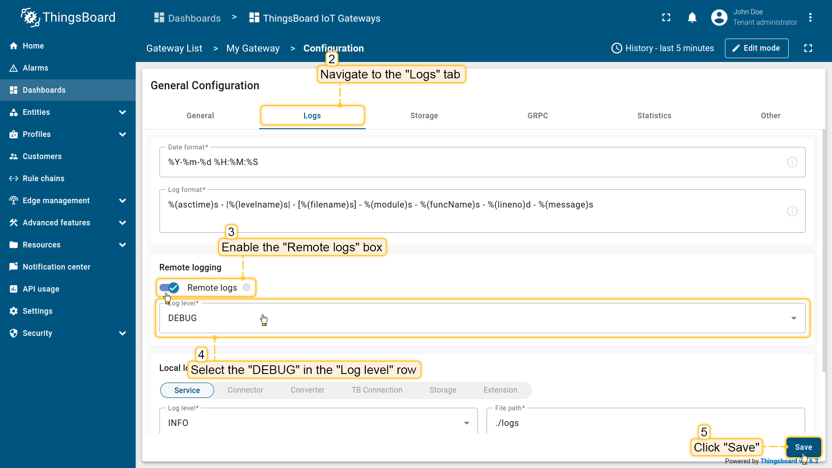
Task: Click the Edit mode button
Action: pyautogui.click(x=757, y=48)
